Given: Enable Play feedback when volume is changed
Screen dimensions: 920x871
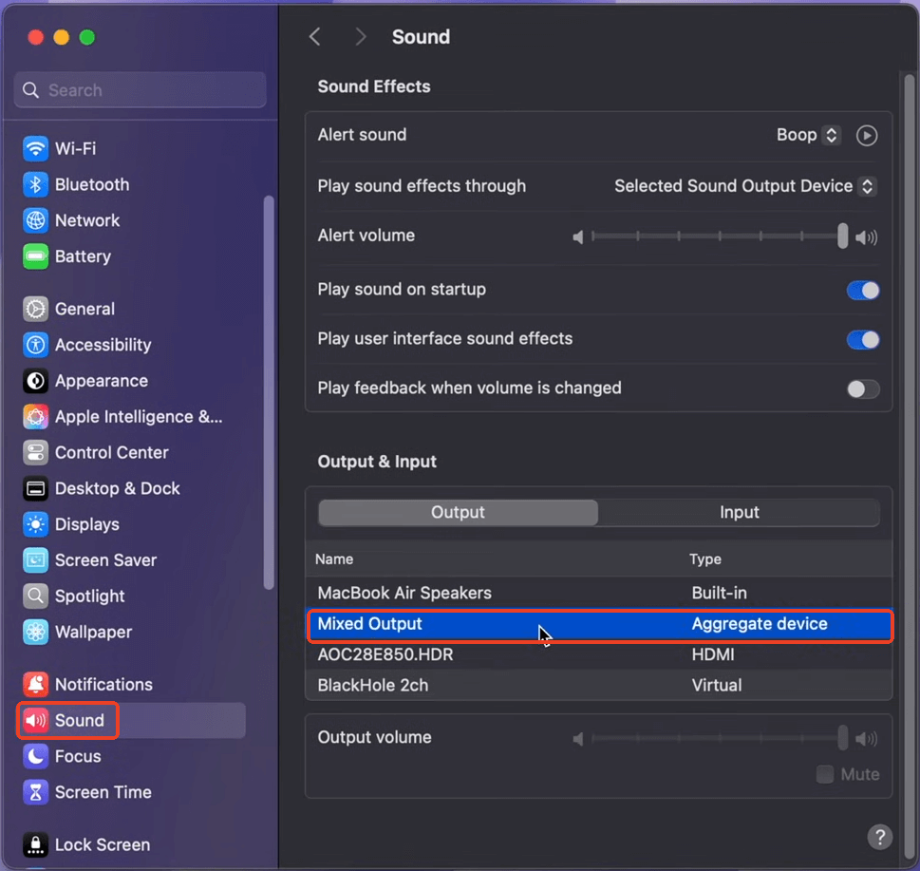Looking at the screenshot, I should pos(862,388).
